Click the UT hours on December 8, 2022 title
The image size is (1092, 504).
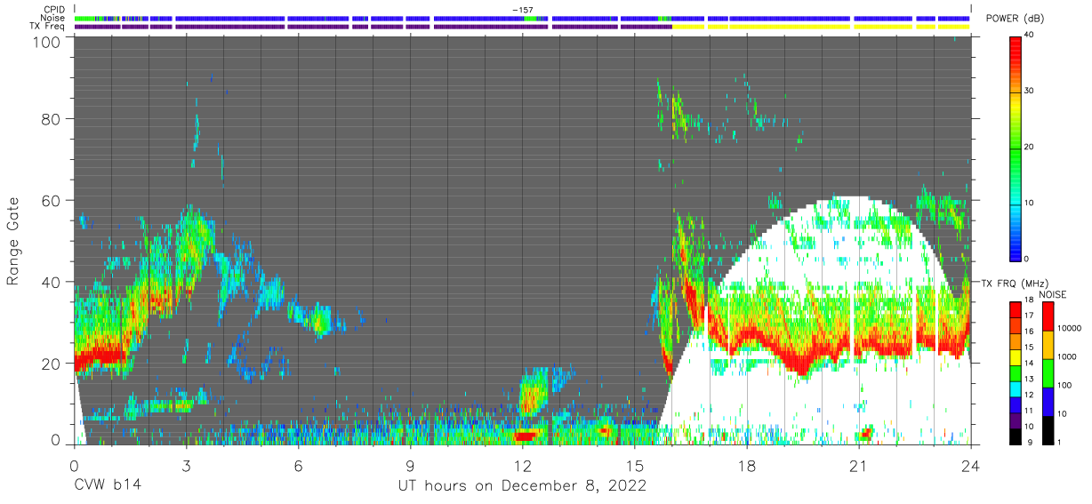[521, 485]
